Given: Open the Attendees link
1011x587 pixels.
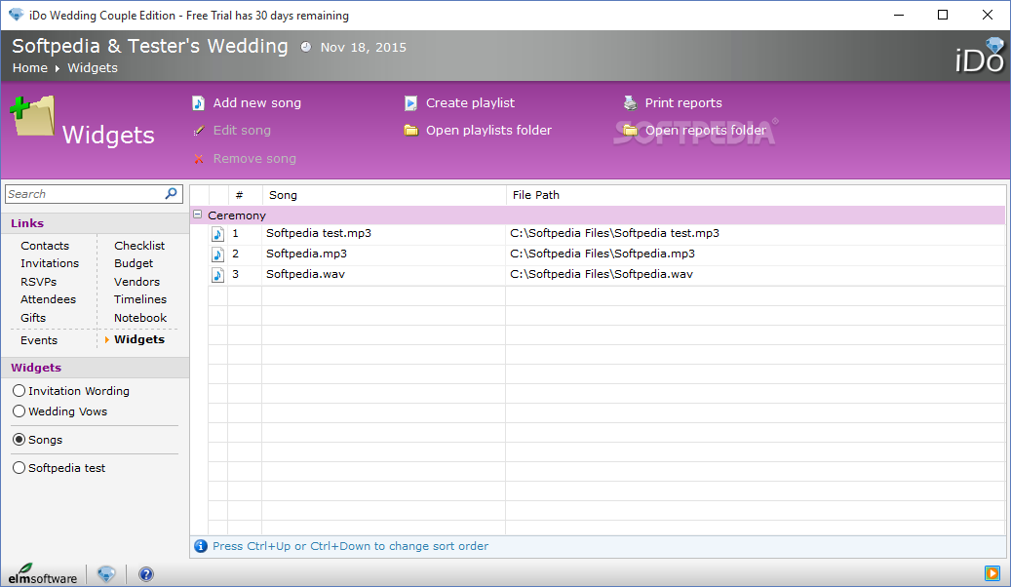Looking at the screenshot, I should [49, 299].
